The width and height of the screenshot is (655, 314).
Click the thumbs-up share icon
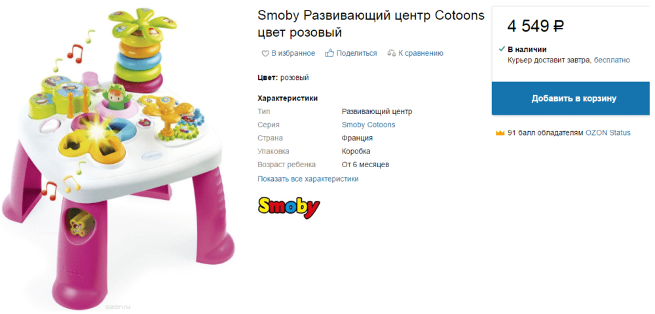(x=329, y=53)
